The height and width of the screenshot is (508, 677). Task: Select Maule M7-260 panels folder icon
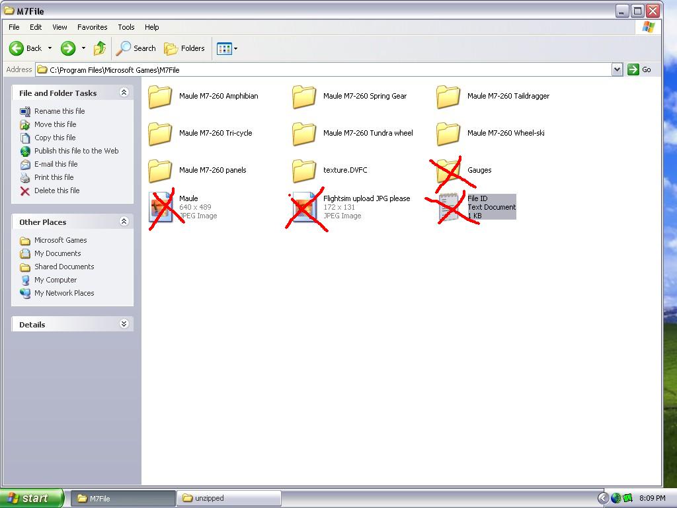coord(160,171)
